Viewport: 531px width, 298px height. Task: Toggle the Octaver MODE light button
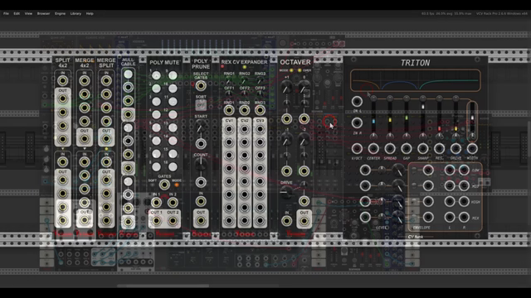click(x=291, y=70)
